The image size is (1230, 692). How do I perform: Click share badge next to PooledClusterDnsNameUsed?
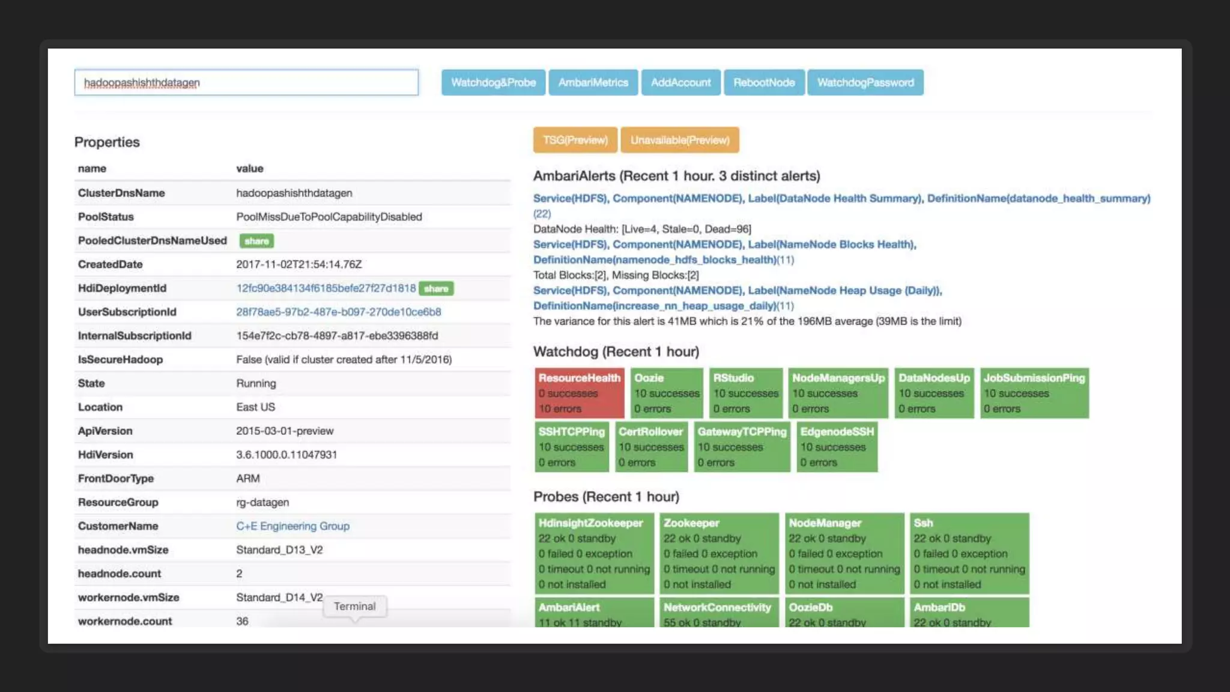click(x=256, y=241)
